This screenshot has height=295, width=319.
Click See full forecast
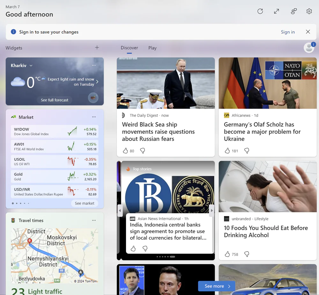pos(55,100)
